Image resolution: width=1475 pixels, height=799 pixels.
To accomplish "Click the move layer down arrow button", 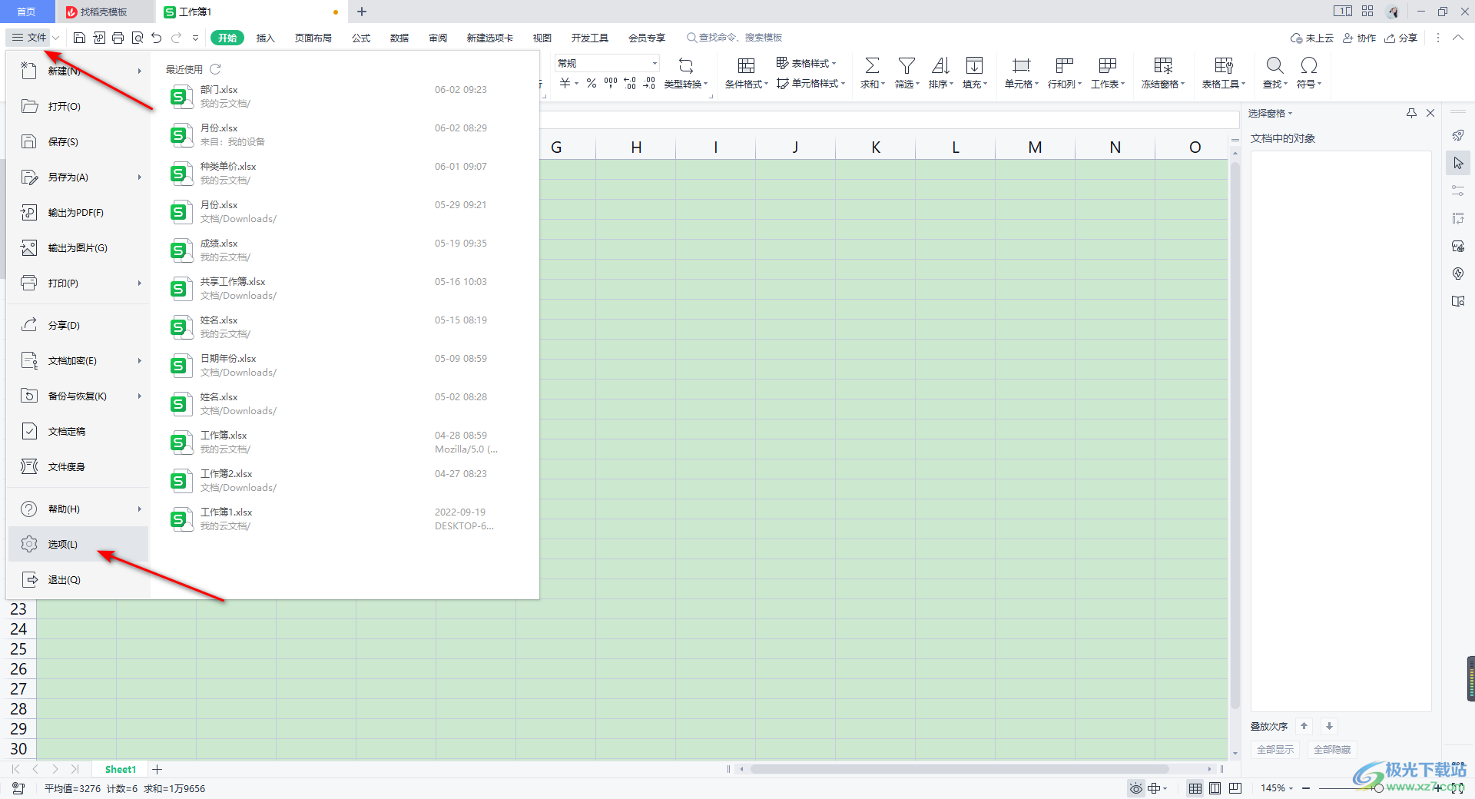I will (x=1329, y=726).
